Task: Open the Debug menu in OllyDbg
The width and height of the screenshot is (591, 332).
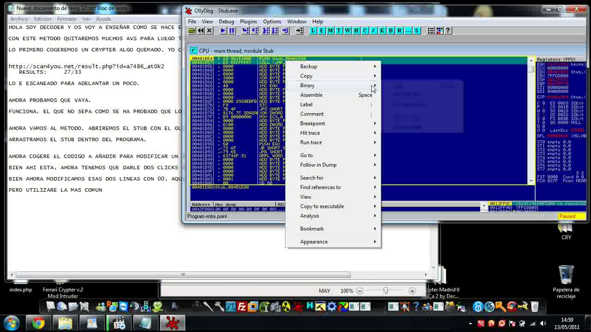Action: pyautogui.click(x=226, y=22)
